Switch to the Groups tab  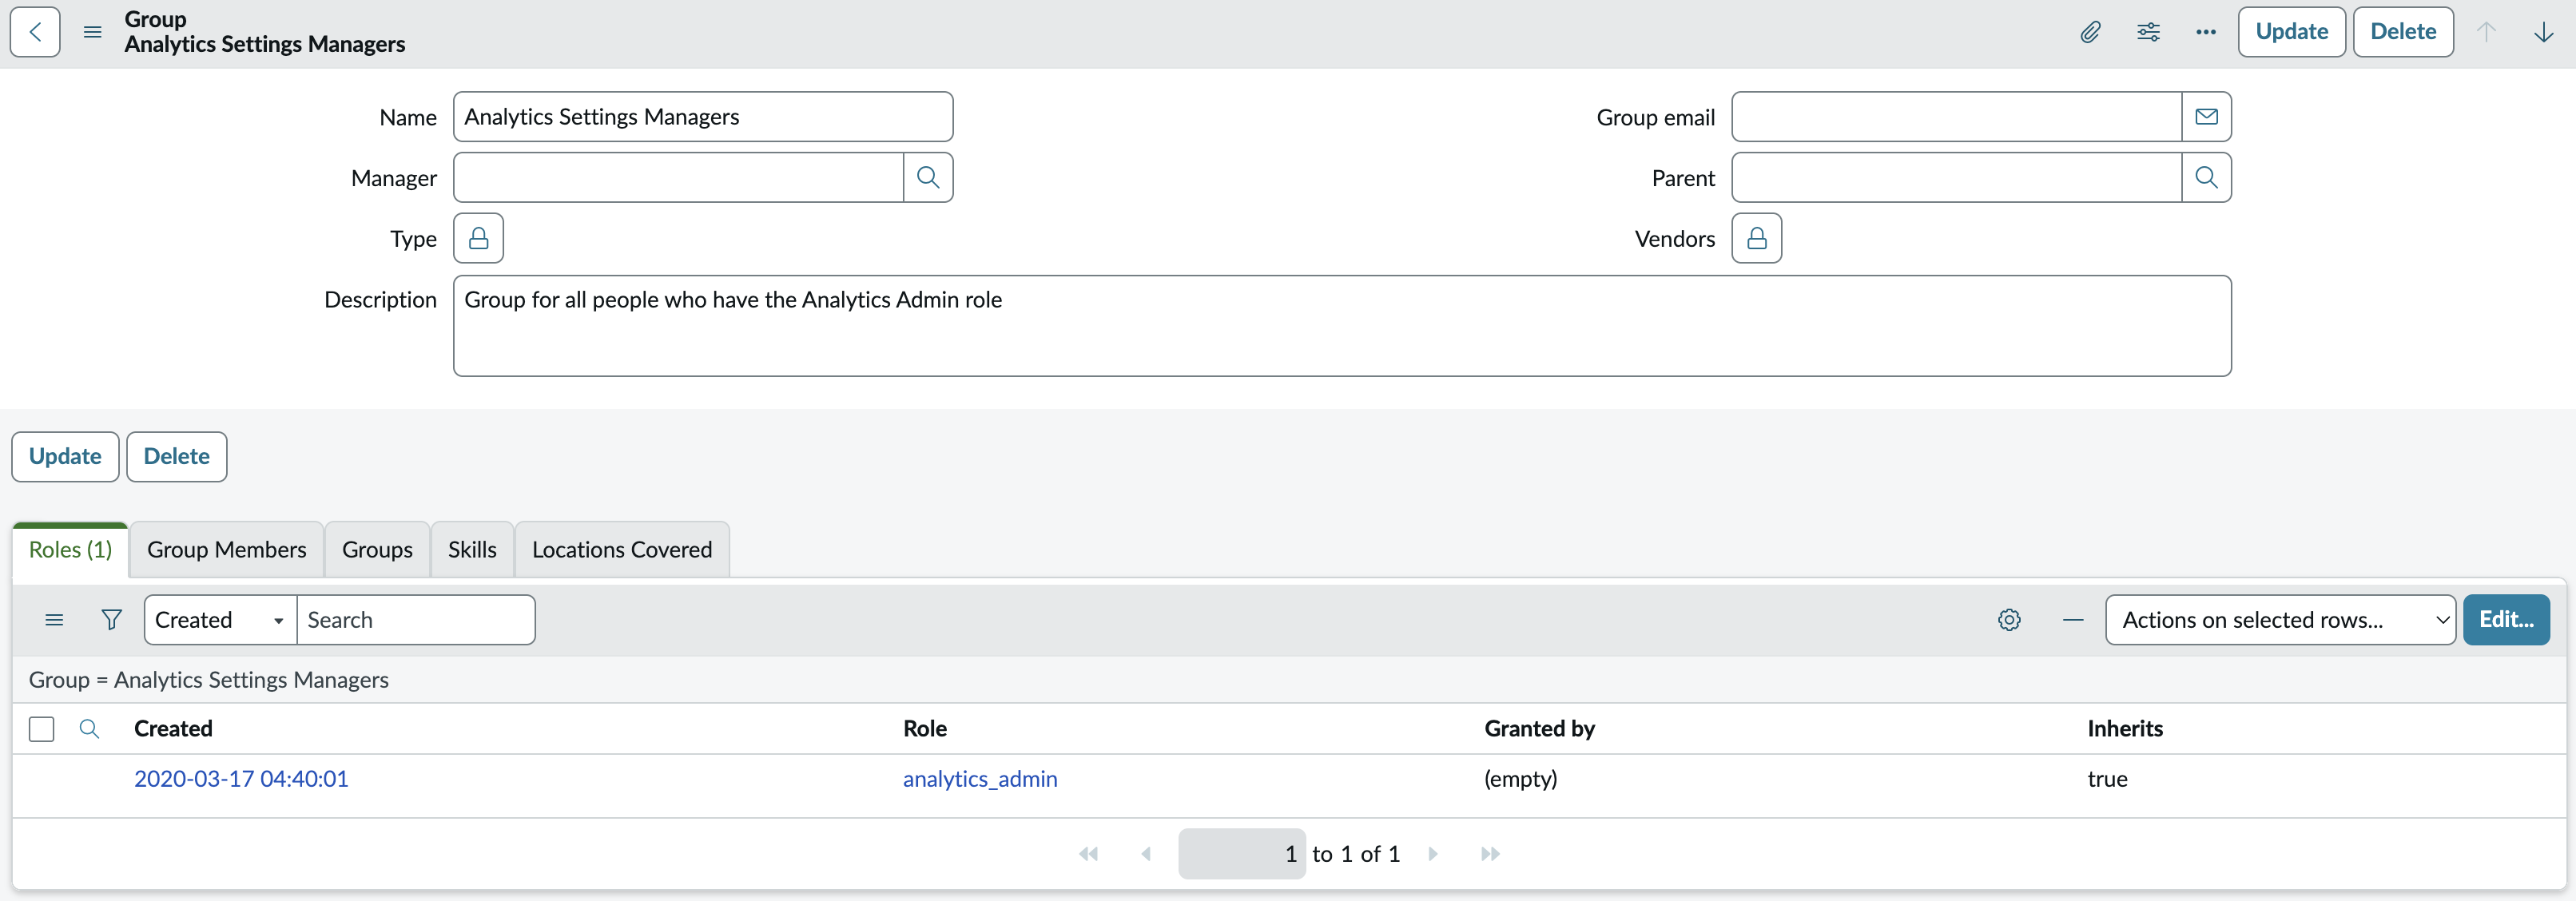pyautogui.click(x=377, y=550)
